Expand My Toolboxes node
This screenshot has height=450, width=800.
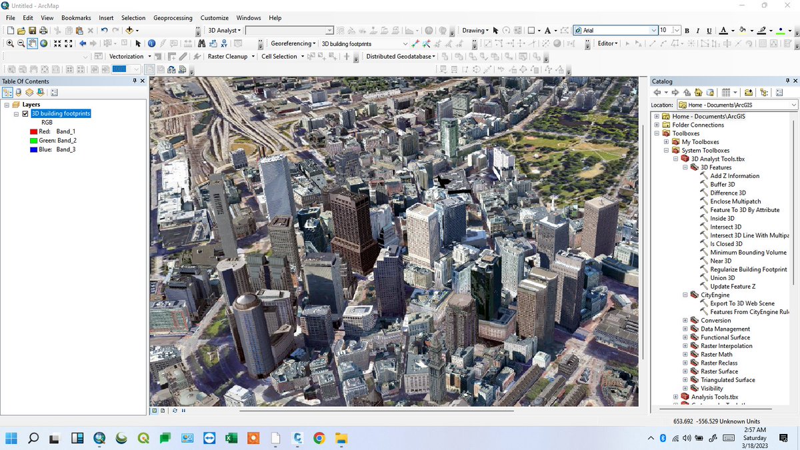[666, 142]
